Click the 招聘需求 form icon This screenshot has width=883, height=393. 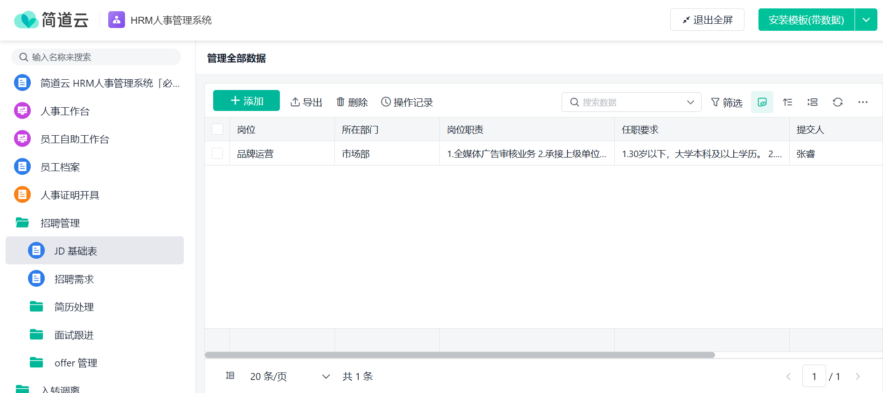36,279
